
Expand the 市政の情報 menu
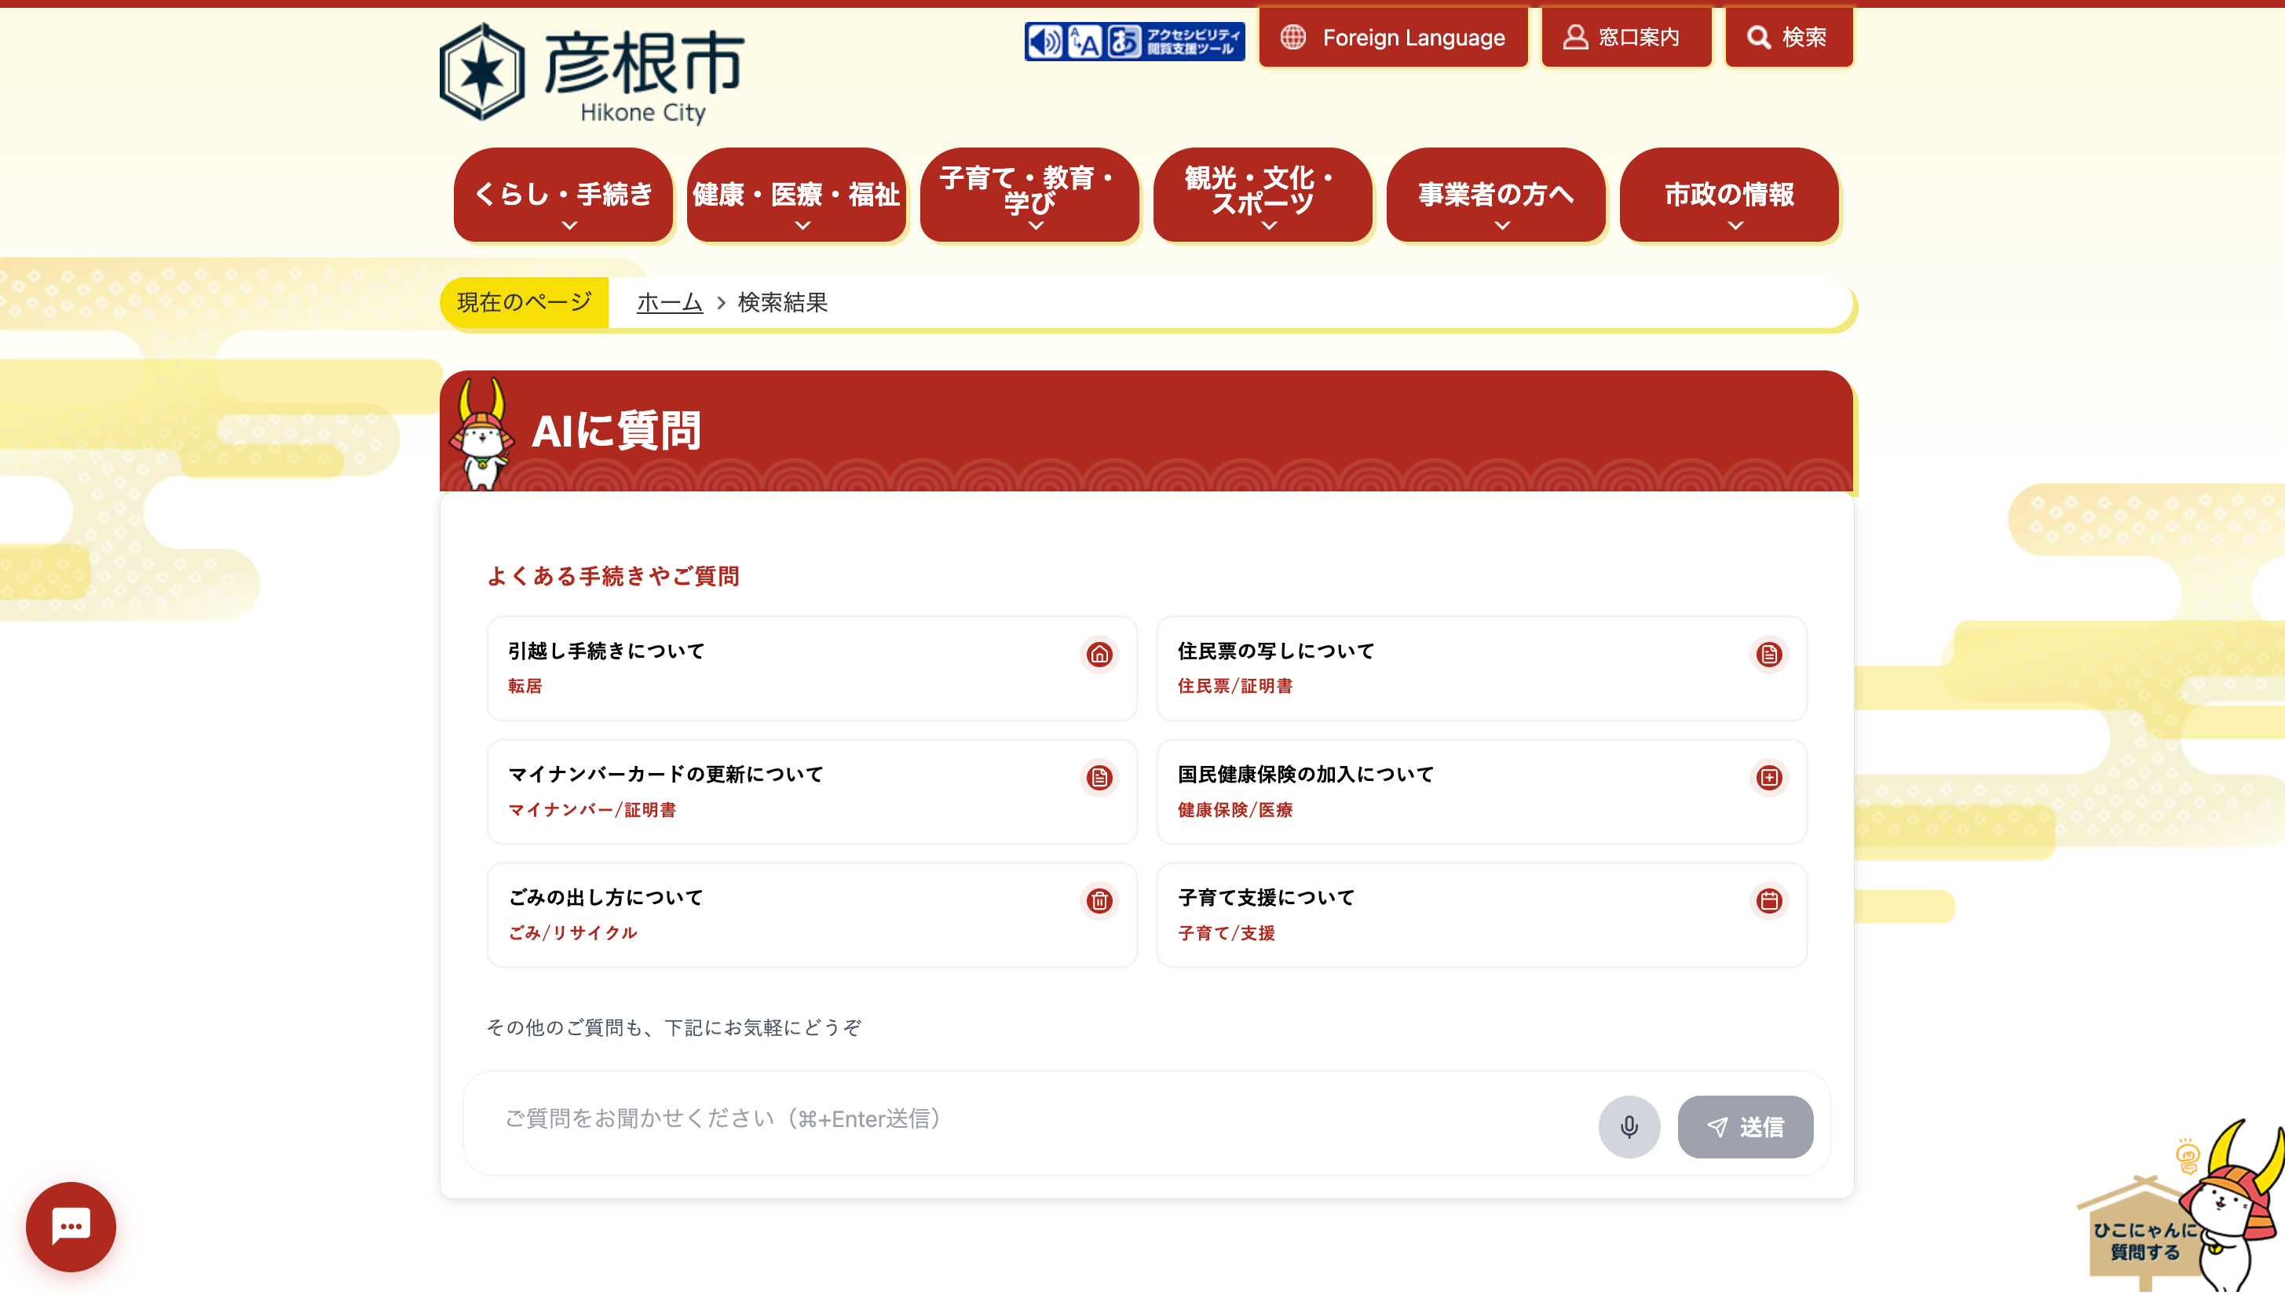(x=1728, y=195)
